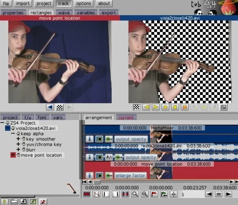
Task: Open the import menu
Action: 23,4
